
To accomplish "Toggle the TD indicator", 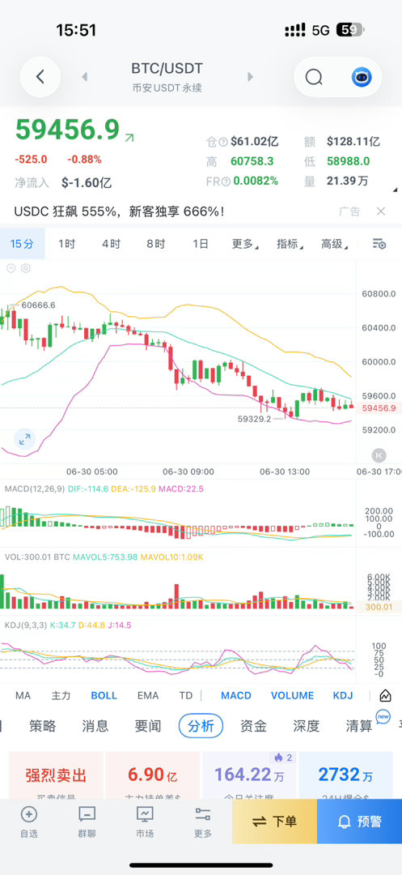I will click(x=185, y=695).
